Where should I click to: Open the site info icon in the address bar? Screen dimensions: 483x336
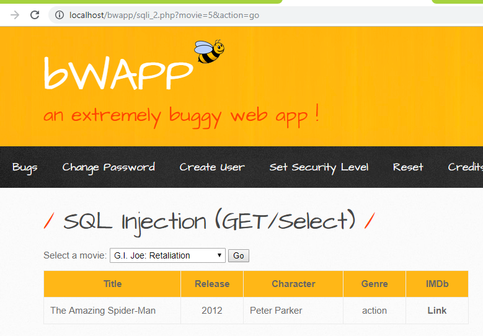click(x=60, y=15)
